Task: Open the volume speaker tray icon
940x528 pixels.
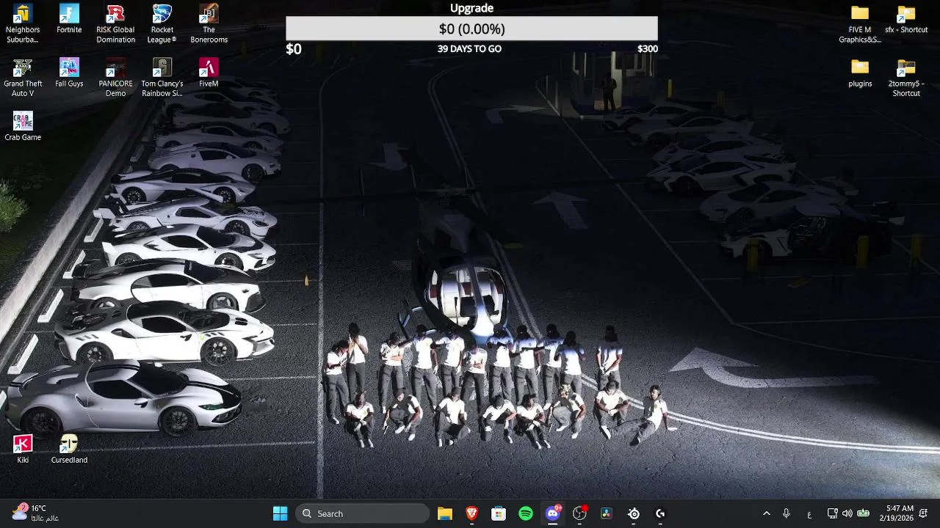Action: coord(847,513)
